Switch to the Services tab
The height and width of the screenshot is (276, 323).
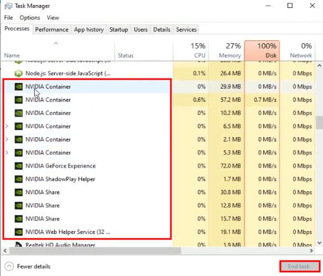(x=186, y=30)
